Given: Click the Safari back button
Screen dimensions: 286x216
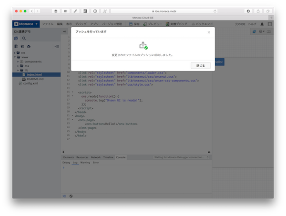Looking at the screenshot, I should coord(32,11).
